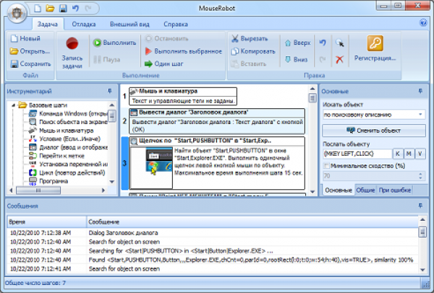Click the red Запись задачи record button
434x293 pixels.
pyautogui.click(x=72, y=45)
